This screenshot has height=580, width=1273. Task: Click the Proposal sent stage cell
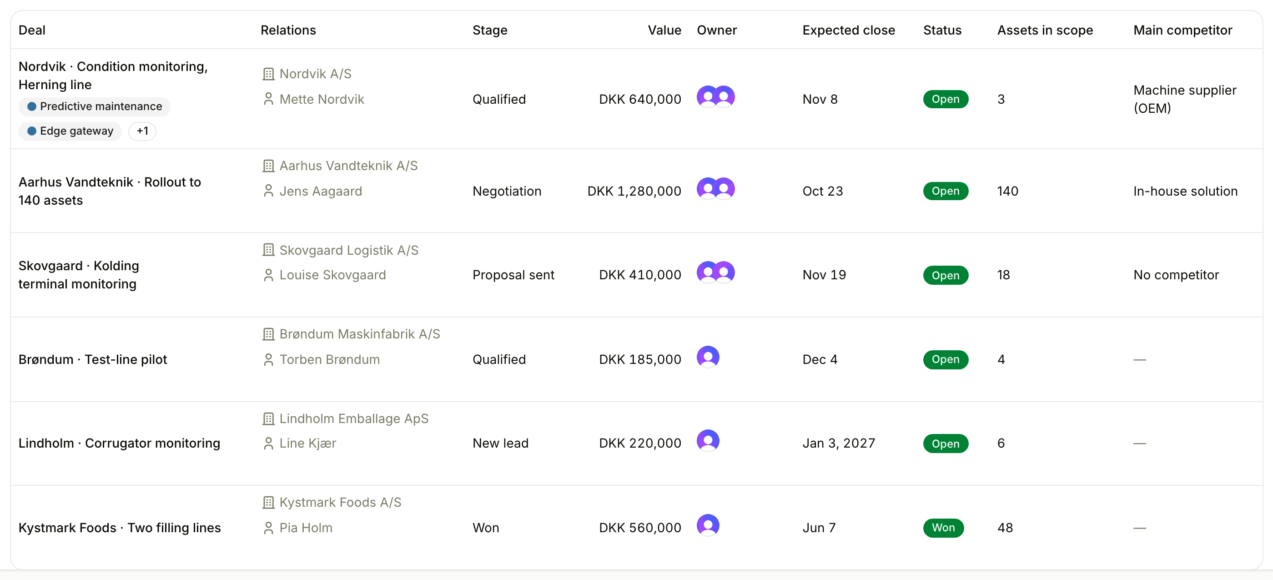pos(513,275)
